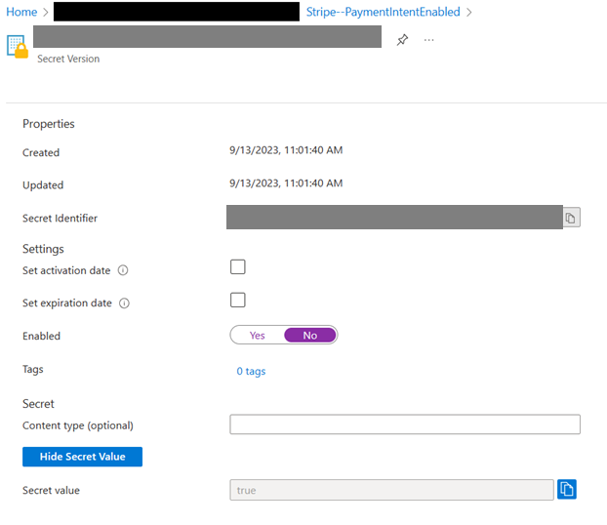The height and width of the screenshot is (525, 607).
Task: Switch Enabled toggle to Yes
Action: click(x=258, y=336)
